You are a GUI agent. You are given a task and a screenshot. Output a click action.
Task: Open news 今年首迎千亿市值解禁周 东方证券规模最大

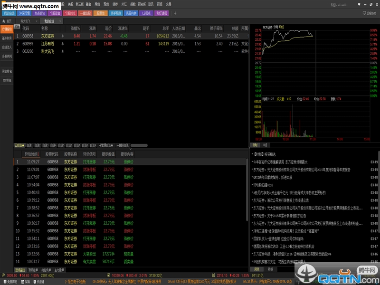(280, 162)
